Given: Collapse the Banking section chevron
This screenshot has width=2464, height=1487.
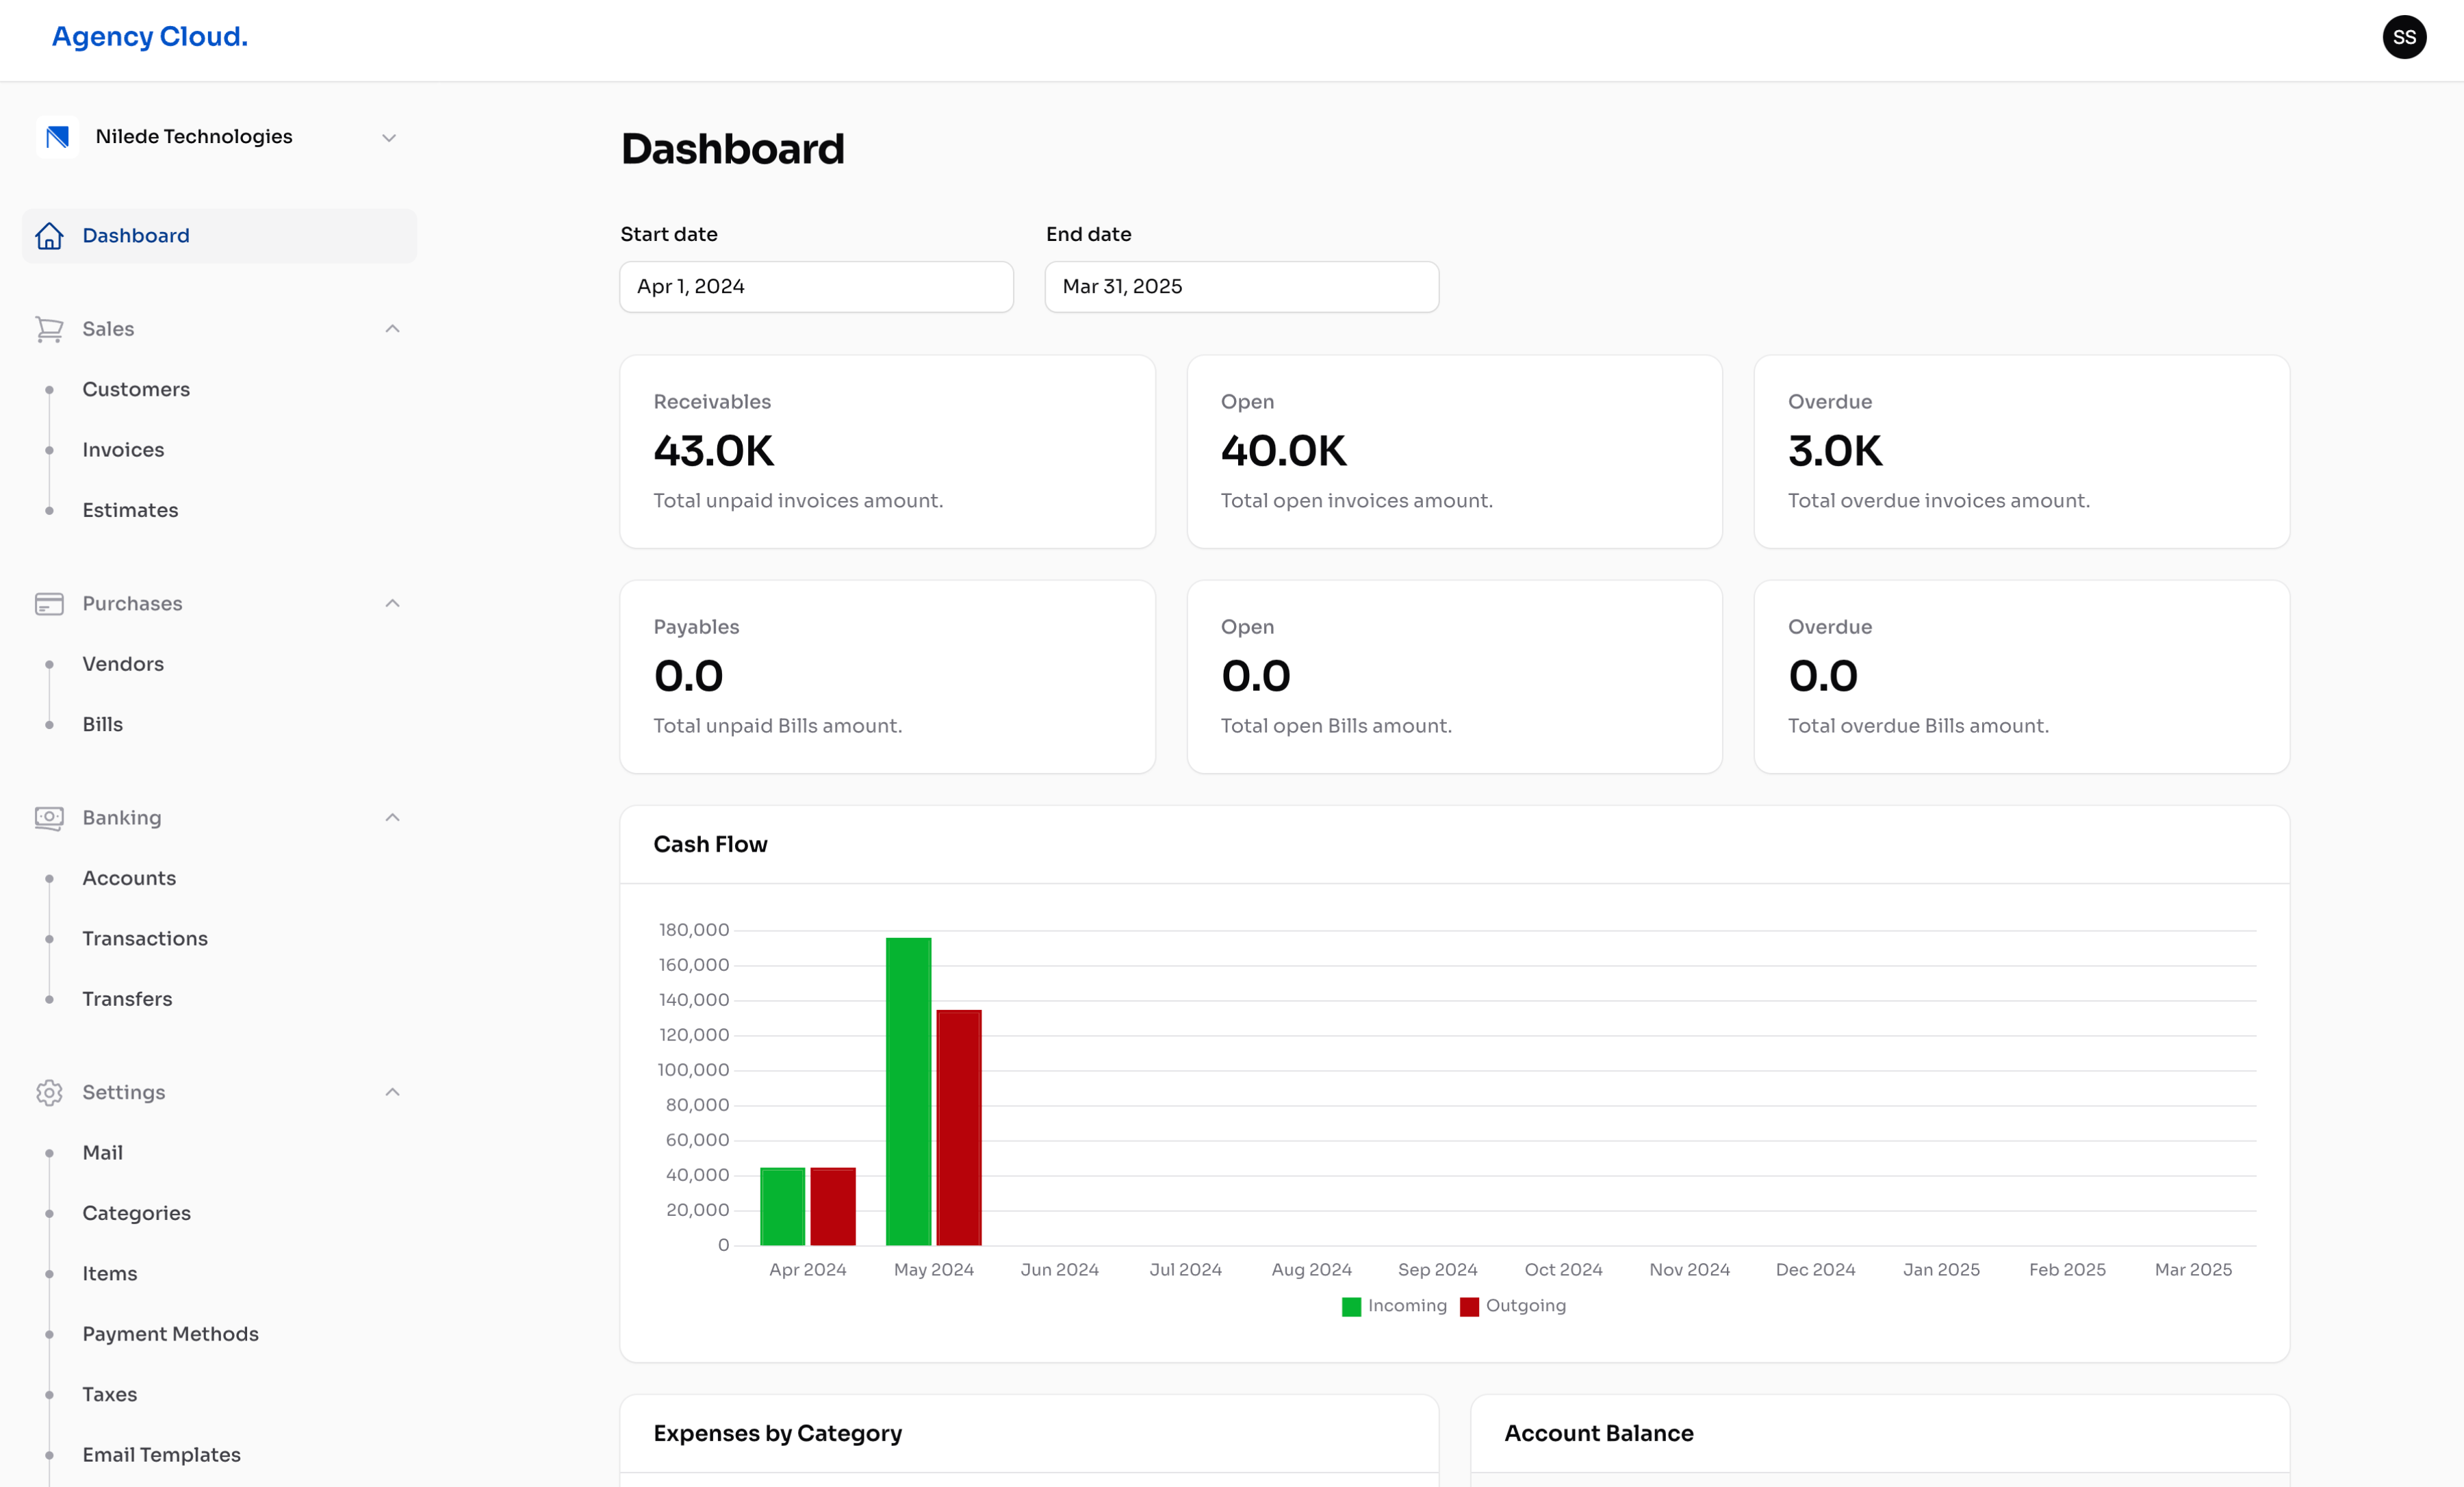Looking at the screenshot, I should [x=392, y=818].
